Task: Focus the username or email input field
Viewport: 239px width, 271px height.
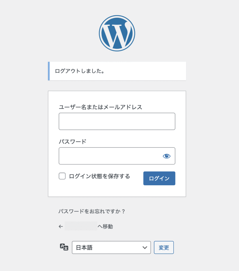Action: click(117, 121)
